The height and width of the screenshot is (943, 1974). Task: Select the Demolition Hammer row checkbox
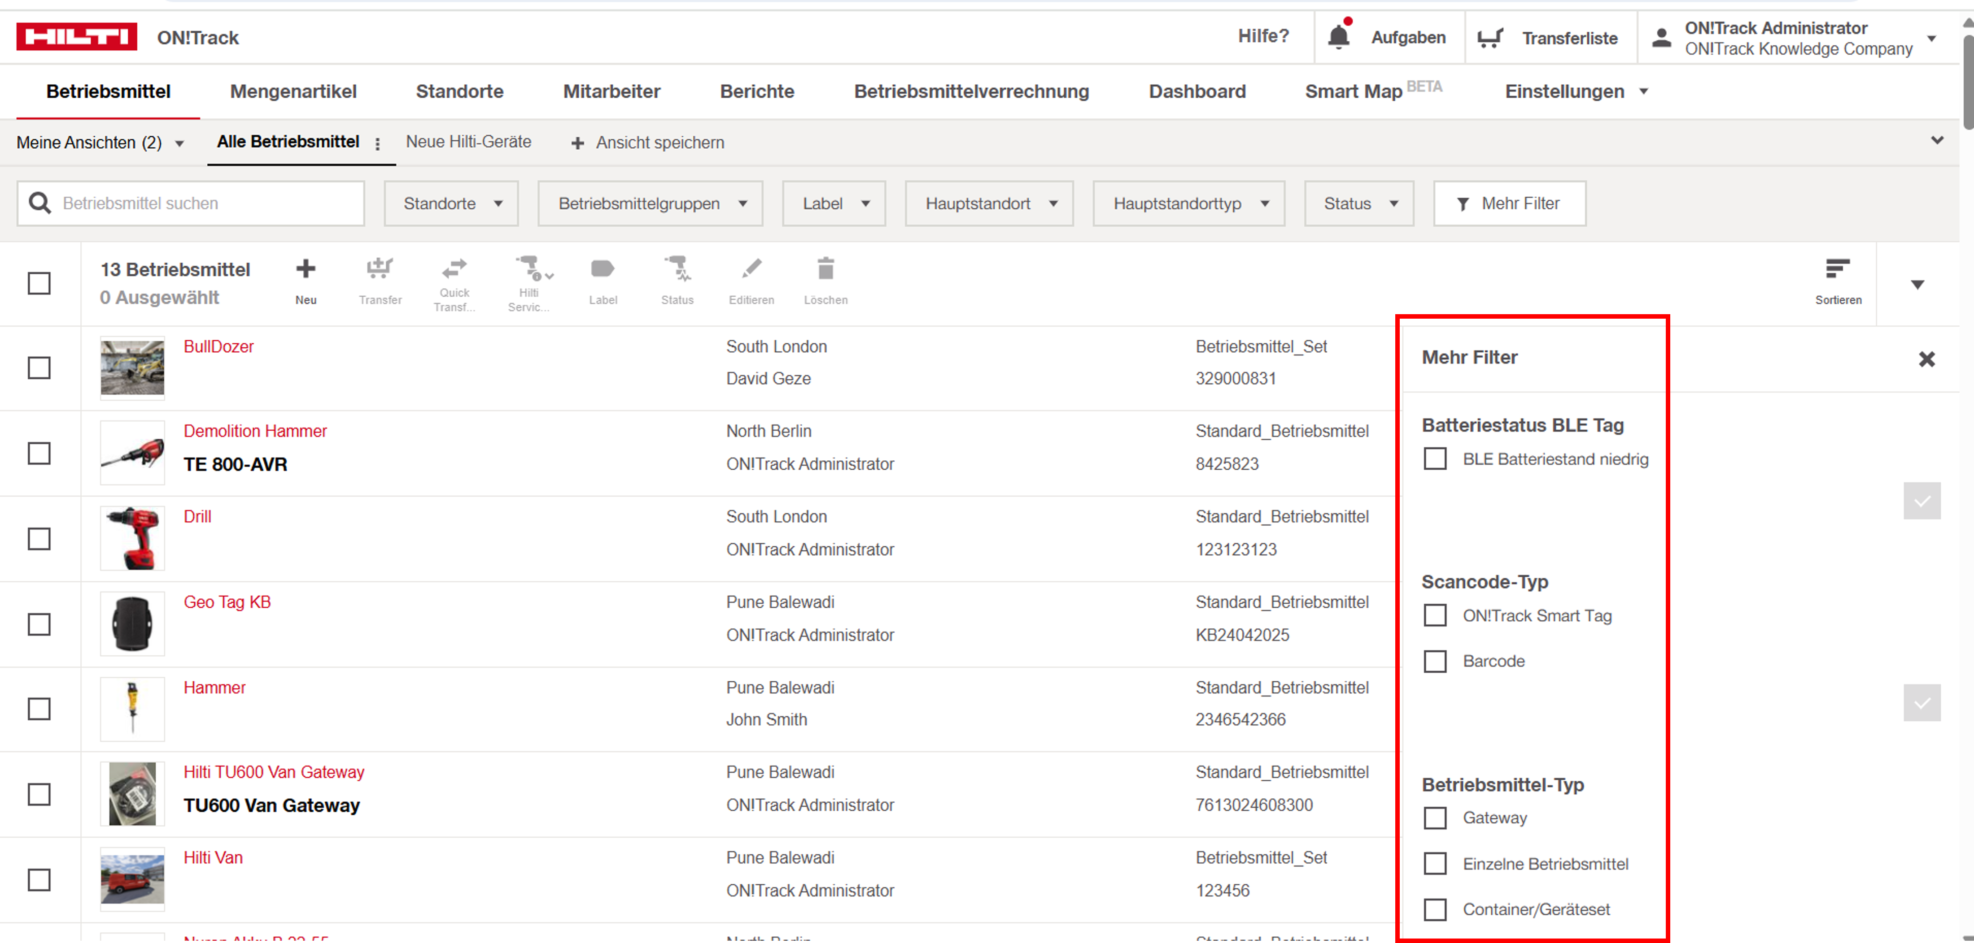pyautogui.click(x=39, y=453)
